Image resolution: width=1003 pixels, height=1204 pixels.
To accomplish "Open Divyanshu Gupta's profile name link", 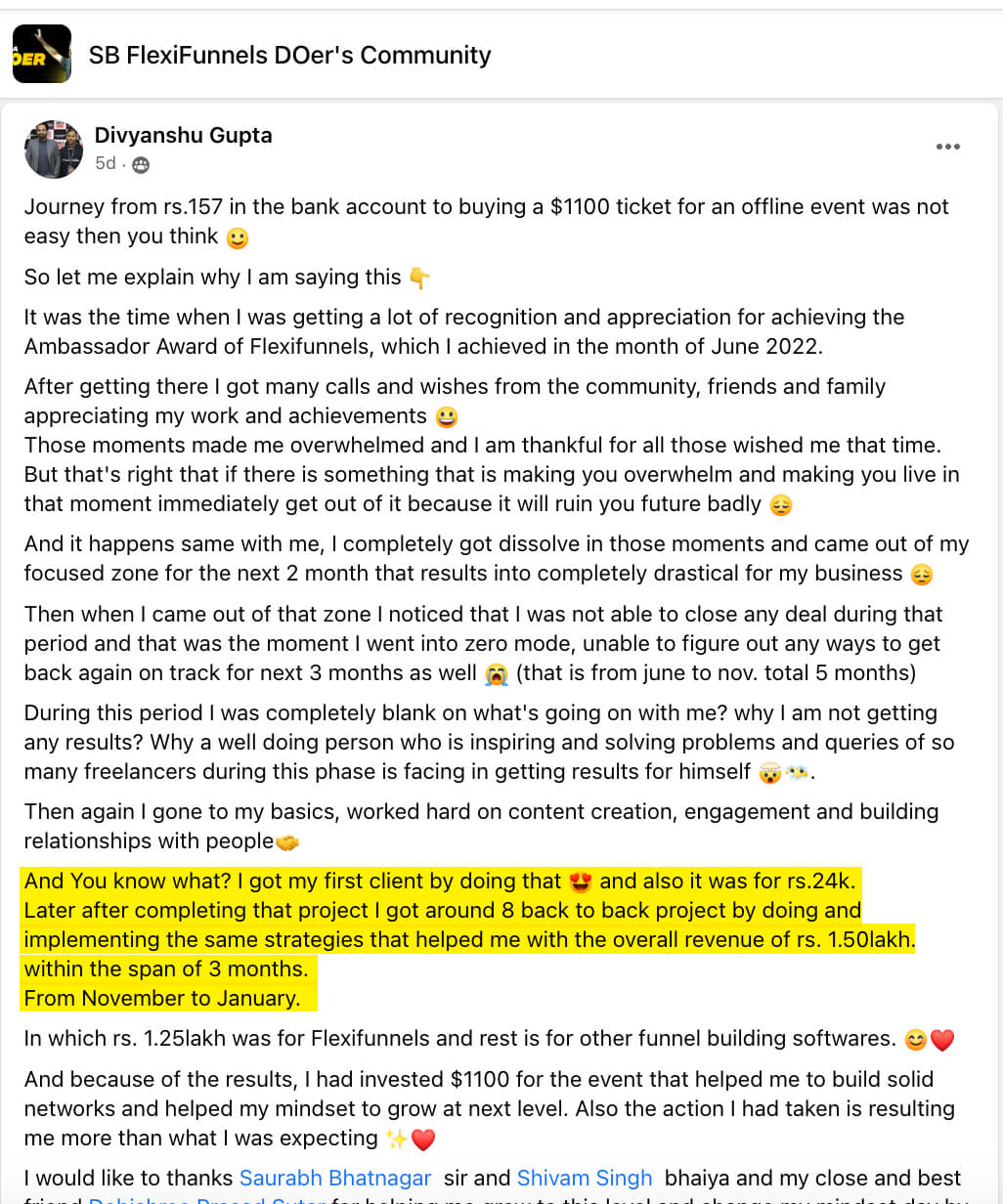I will (x=183, y=135).
